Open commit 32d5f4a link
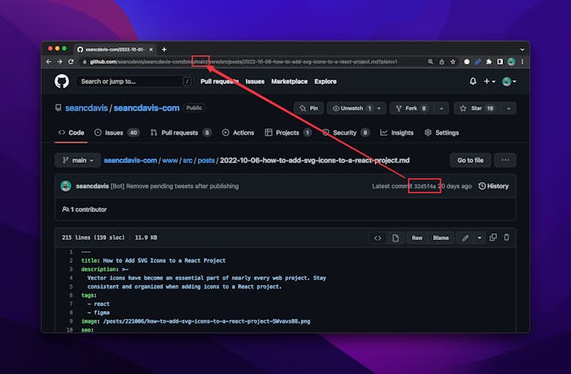571x374 pixels. [x=424, y=186]
